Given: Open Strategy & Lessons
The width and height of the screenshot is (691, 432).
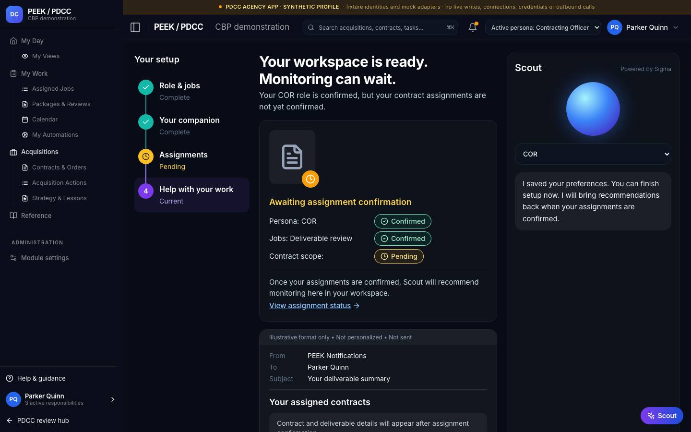Looking at the screenshot, I should (59, 198).
